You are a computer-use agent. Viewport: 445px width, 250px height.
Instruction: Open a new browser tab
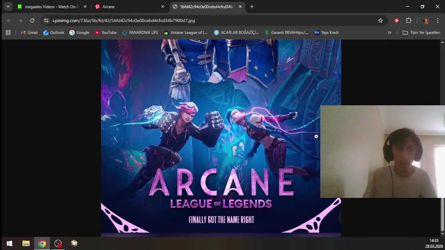(x=252, y=7)
